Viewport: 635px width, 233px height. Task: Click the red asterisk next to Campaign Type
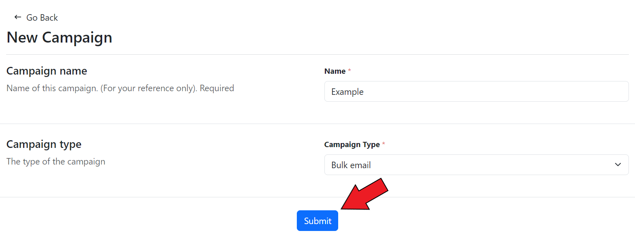(x=384, y=144)
